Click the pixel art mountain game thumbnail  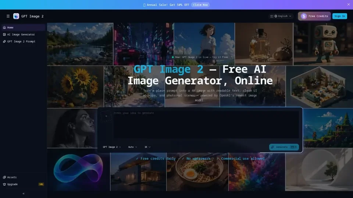(x=328, y=128)
